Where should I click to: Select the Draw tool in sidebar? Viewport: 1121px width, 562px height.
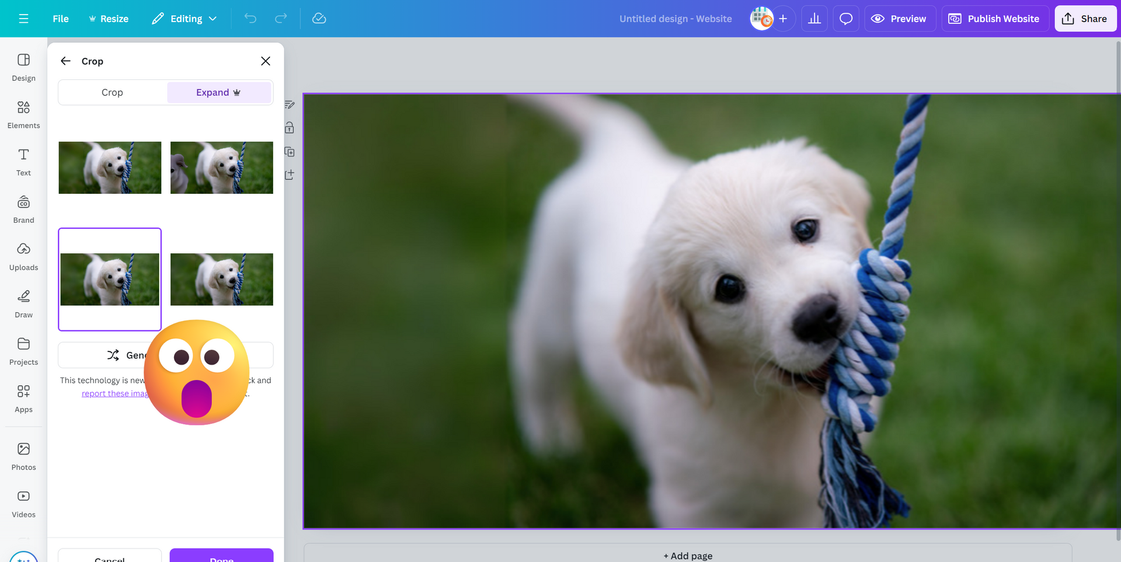pos(23,303)
